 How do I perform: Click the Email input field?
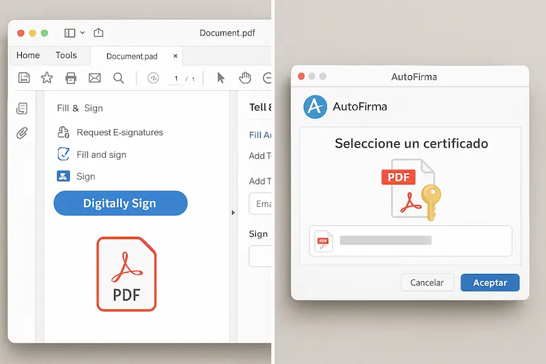click(260, 204)
